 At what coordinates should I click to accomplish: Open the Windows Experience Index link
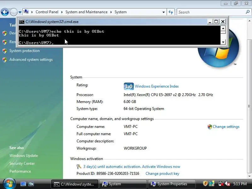157,86
